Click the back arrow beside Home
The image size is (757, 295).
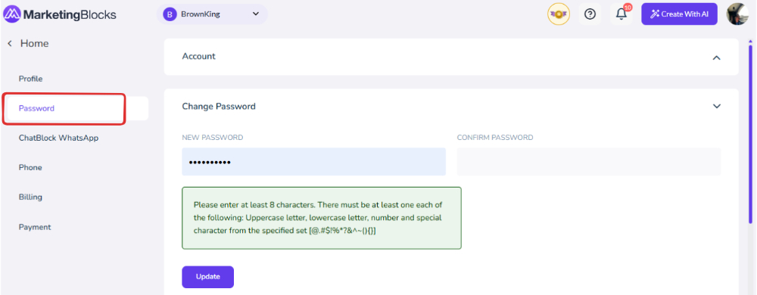tap(9, 44)
